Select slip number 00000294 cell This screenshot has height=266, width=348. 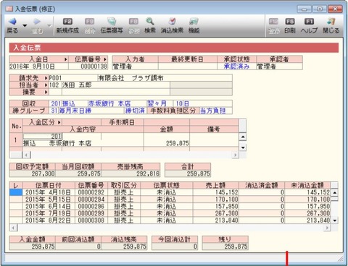91,199
